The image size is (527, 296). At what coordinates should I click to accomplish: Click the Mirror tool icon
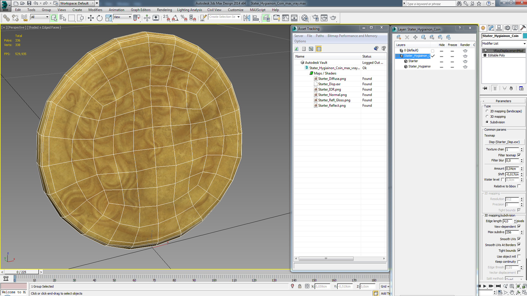click(x=247, y=18)
